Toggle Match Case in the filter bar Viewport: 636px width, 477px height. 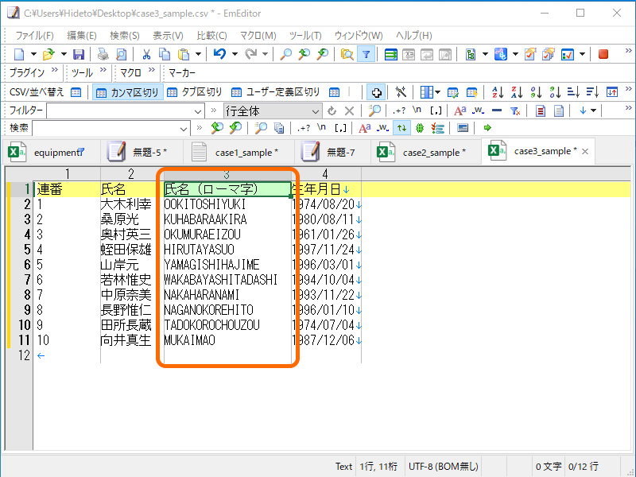point(460,111)
